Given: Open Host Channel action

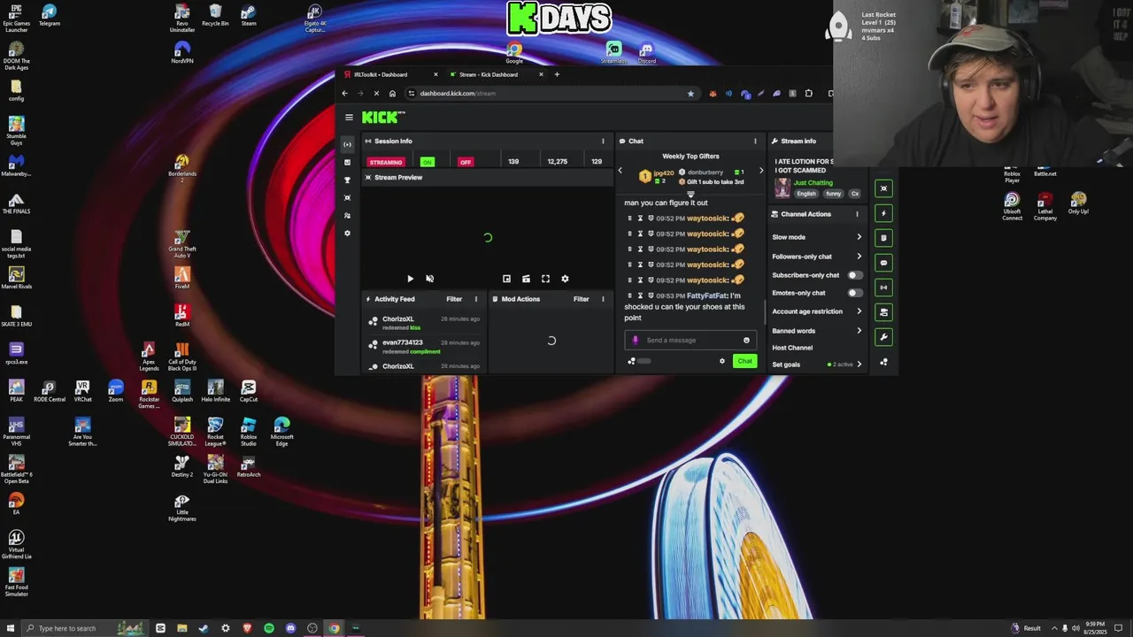Looking at the screenshot, I should point(792,348).
